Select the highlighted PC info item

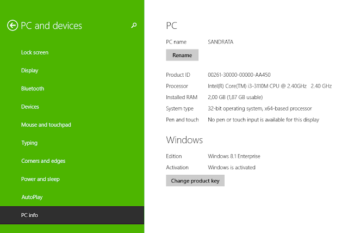click(x=72, y=215)
